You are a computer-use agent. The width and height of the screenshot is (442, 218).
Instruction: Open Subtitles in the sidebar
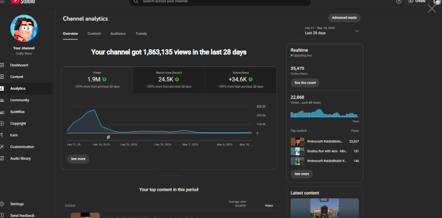tap(17, 112)
